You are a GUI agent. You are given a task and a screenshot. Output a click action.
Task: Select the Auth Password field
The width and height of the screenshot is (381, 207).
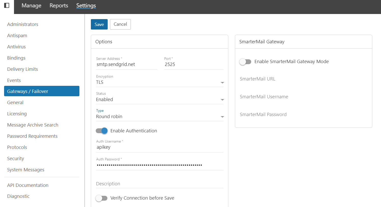(x=160, y=165)
